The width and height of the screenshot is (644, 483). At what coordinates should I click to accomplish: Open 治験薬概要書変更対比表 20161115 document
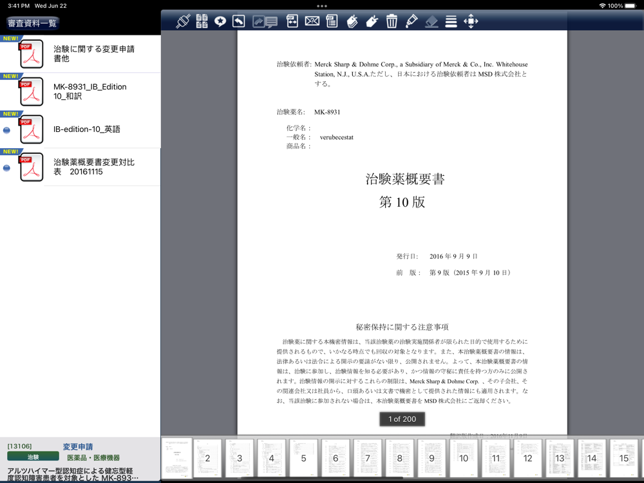(x=80, y=167)
